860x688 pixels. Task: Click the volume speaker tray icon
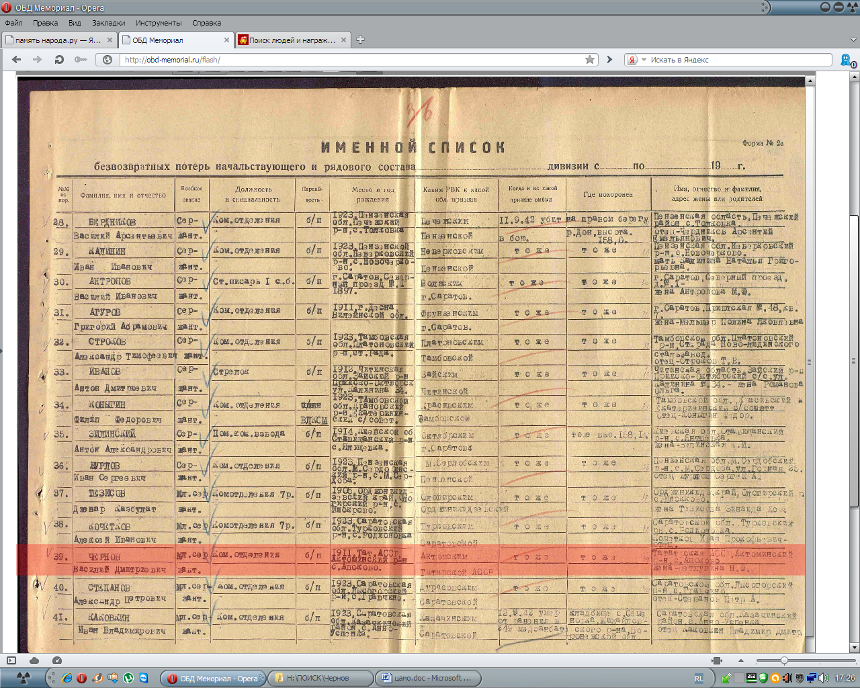point(824,678)
